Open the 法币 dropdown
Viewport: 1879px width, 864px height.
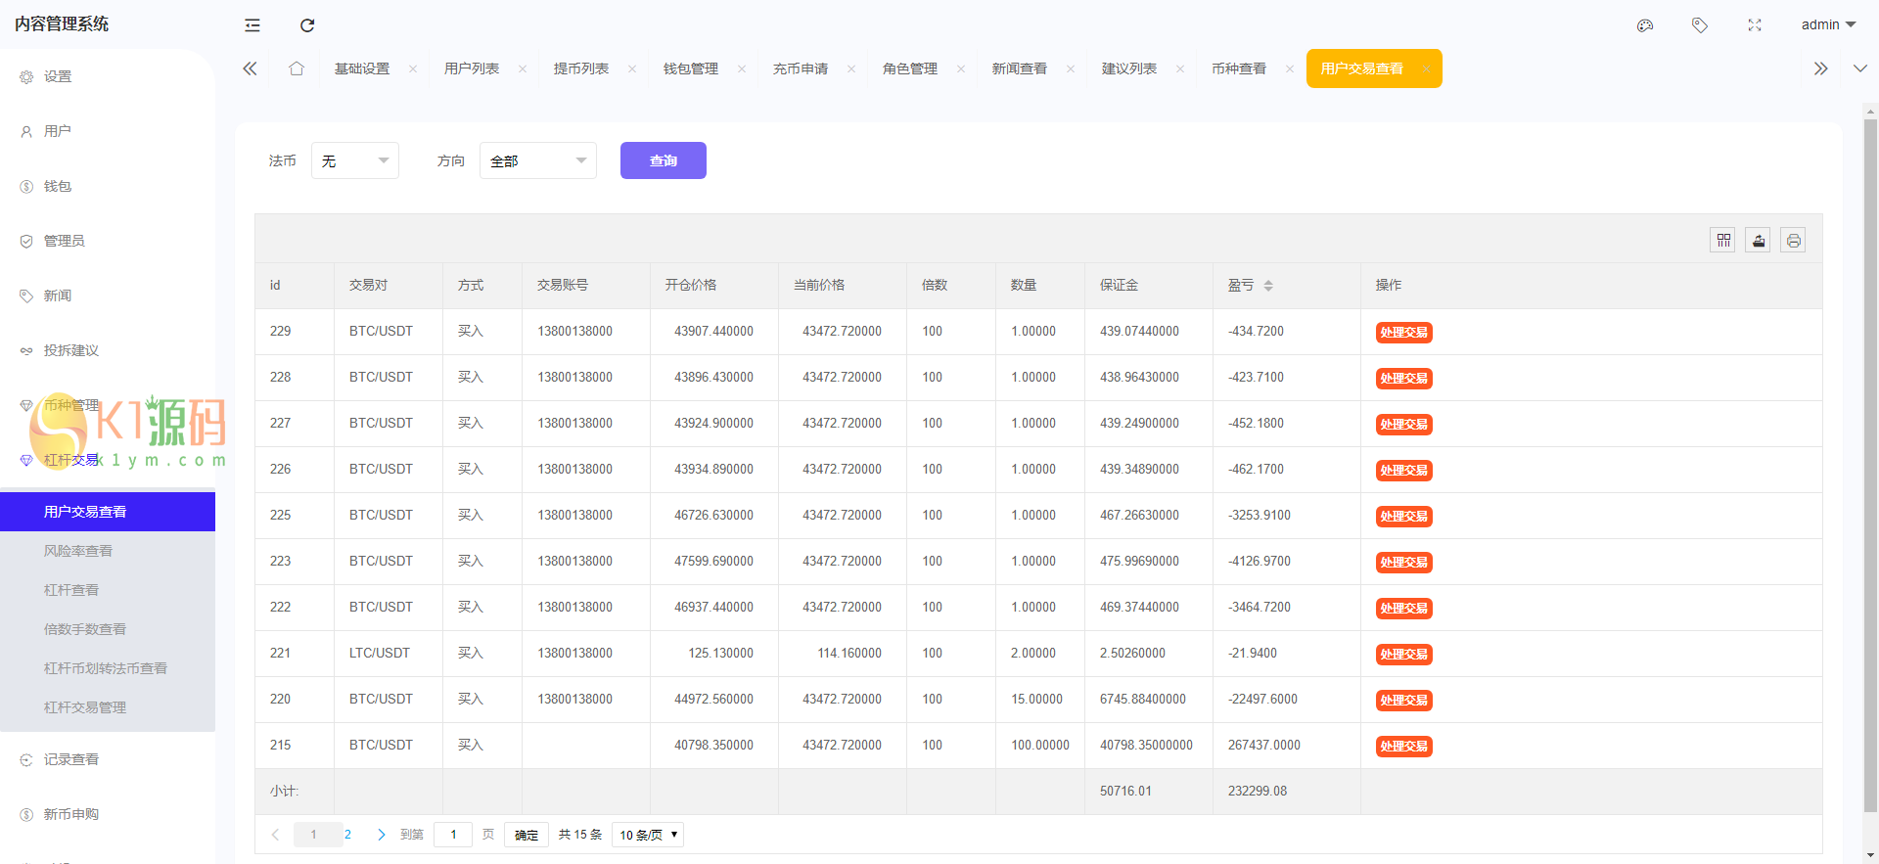pyautogui.click(x=354, y=160)
